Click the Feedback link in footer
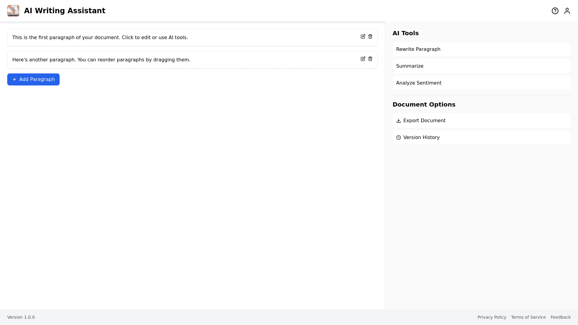Screen dimensions: 578x325 pos(560,317)
